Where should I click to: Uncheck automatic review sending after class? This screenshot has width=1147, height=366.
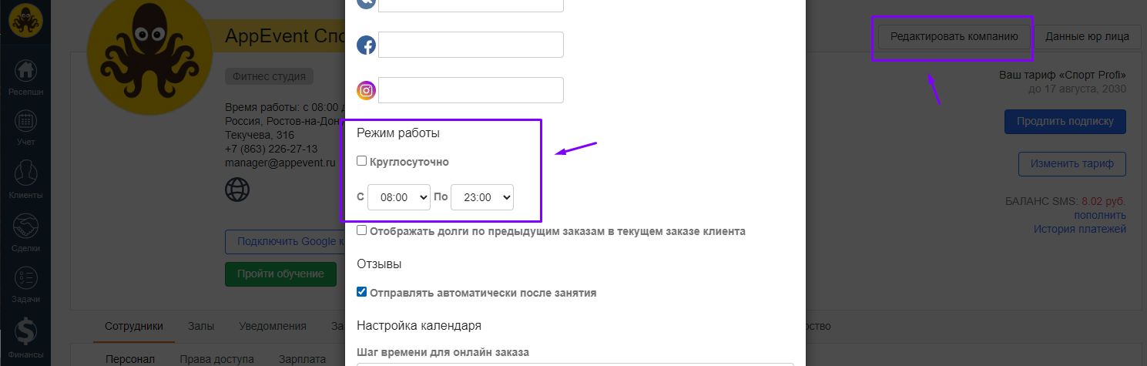pyautogui.click(x=362, y=293)
